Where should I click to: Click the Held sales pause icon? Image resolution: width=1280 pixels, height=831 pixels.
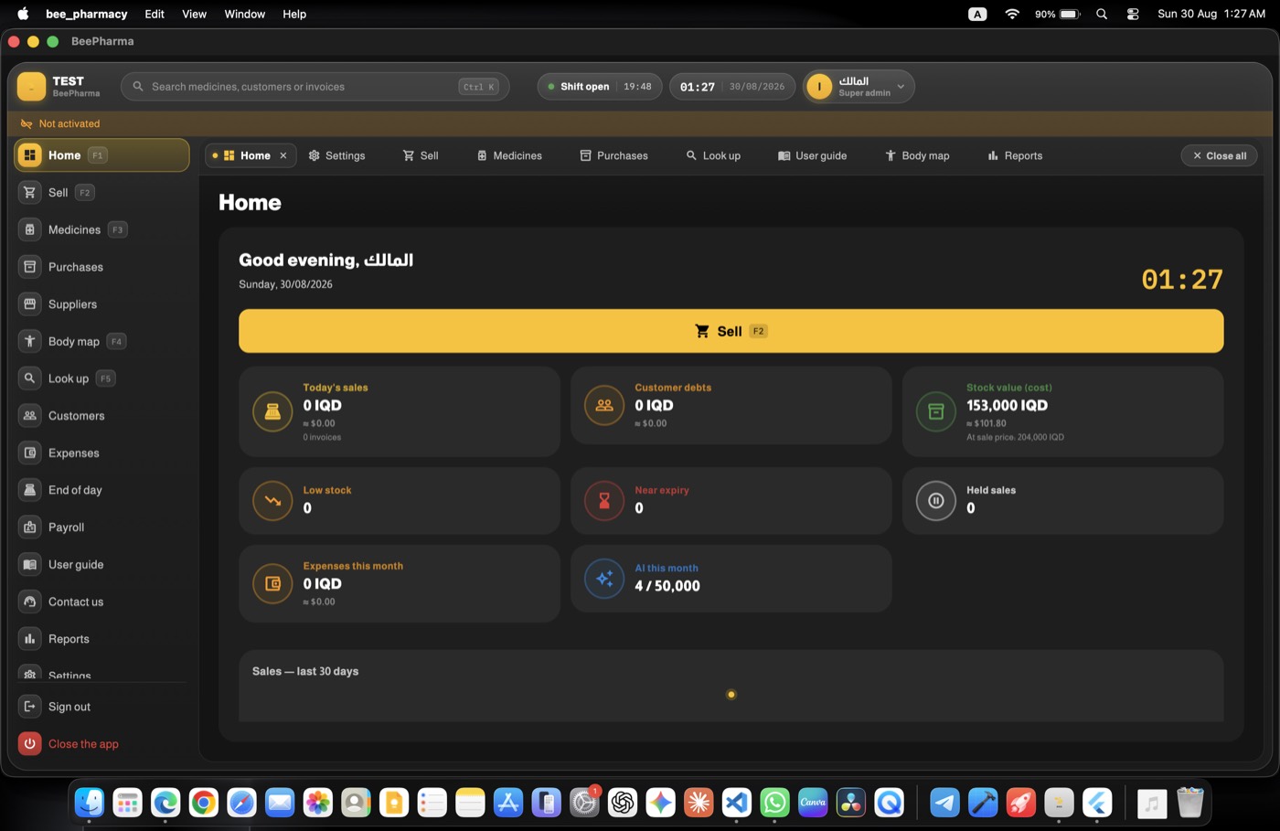936,500
